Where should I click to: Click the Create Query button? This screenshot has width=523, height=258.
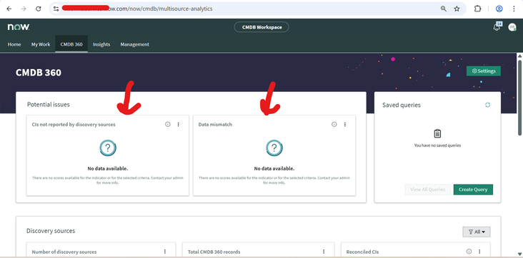click(x=473, y=190)
